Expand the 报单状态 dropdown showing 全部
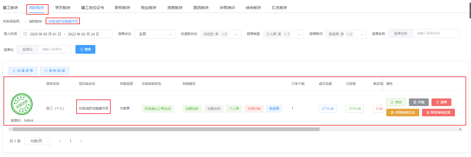 (155, 34)
